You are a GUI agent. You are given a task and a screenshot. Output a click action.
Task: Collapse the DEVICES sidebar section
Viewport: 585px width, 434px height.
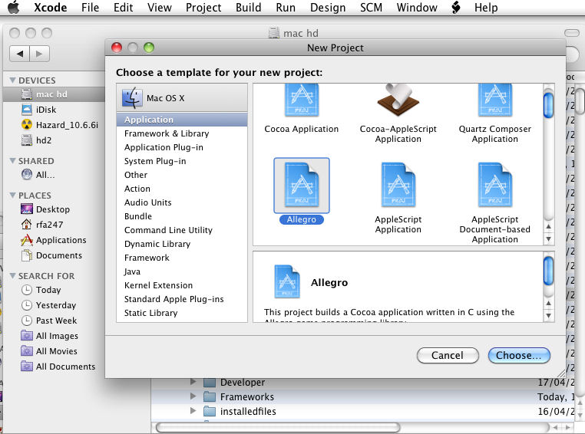click(x=13, y=80)
